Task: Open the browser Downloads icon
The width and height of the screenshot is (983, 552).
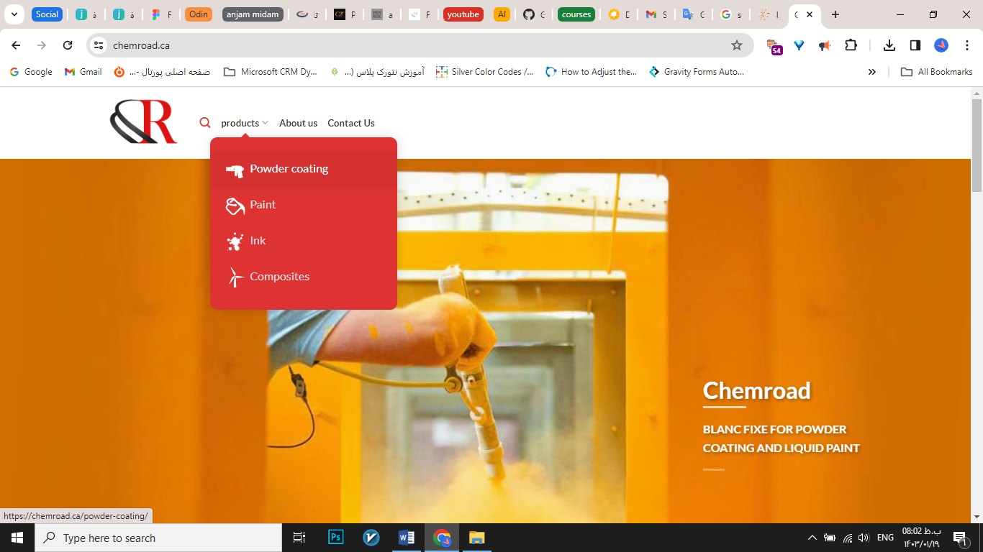Action: tap(889, 45)
